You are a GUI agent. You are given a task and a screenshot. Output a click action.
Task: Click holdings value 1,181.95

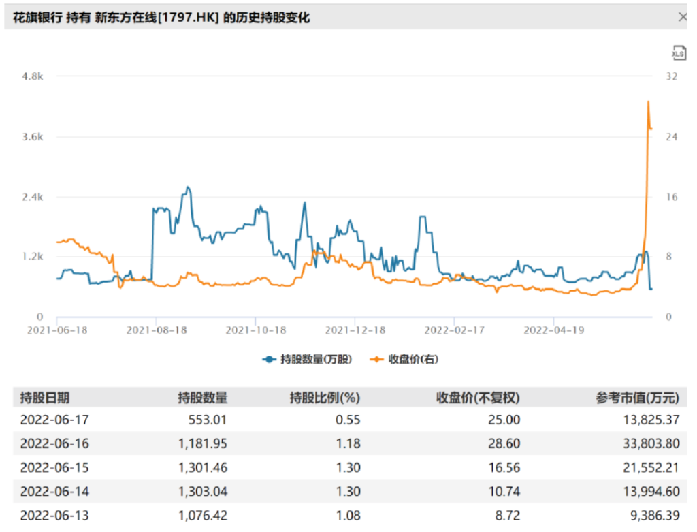[x=203, y=443]
